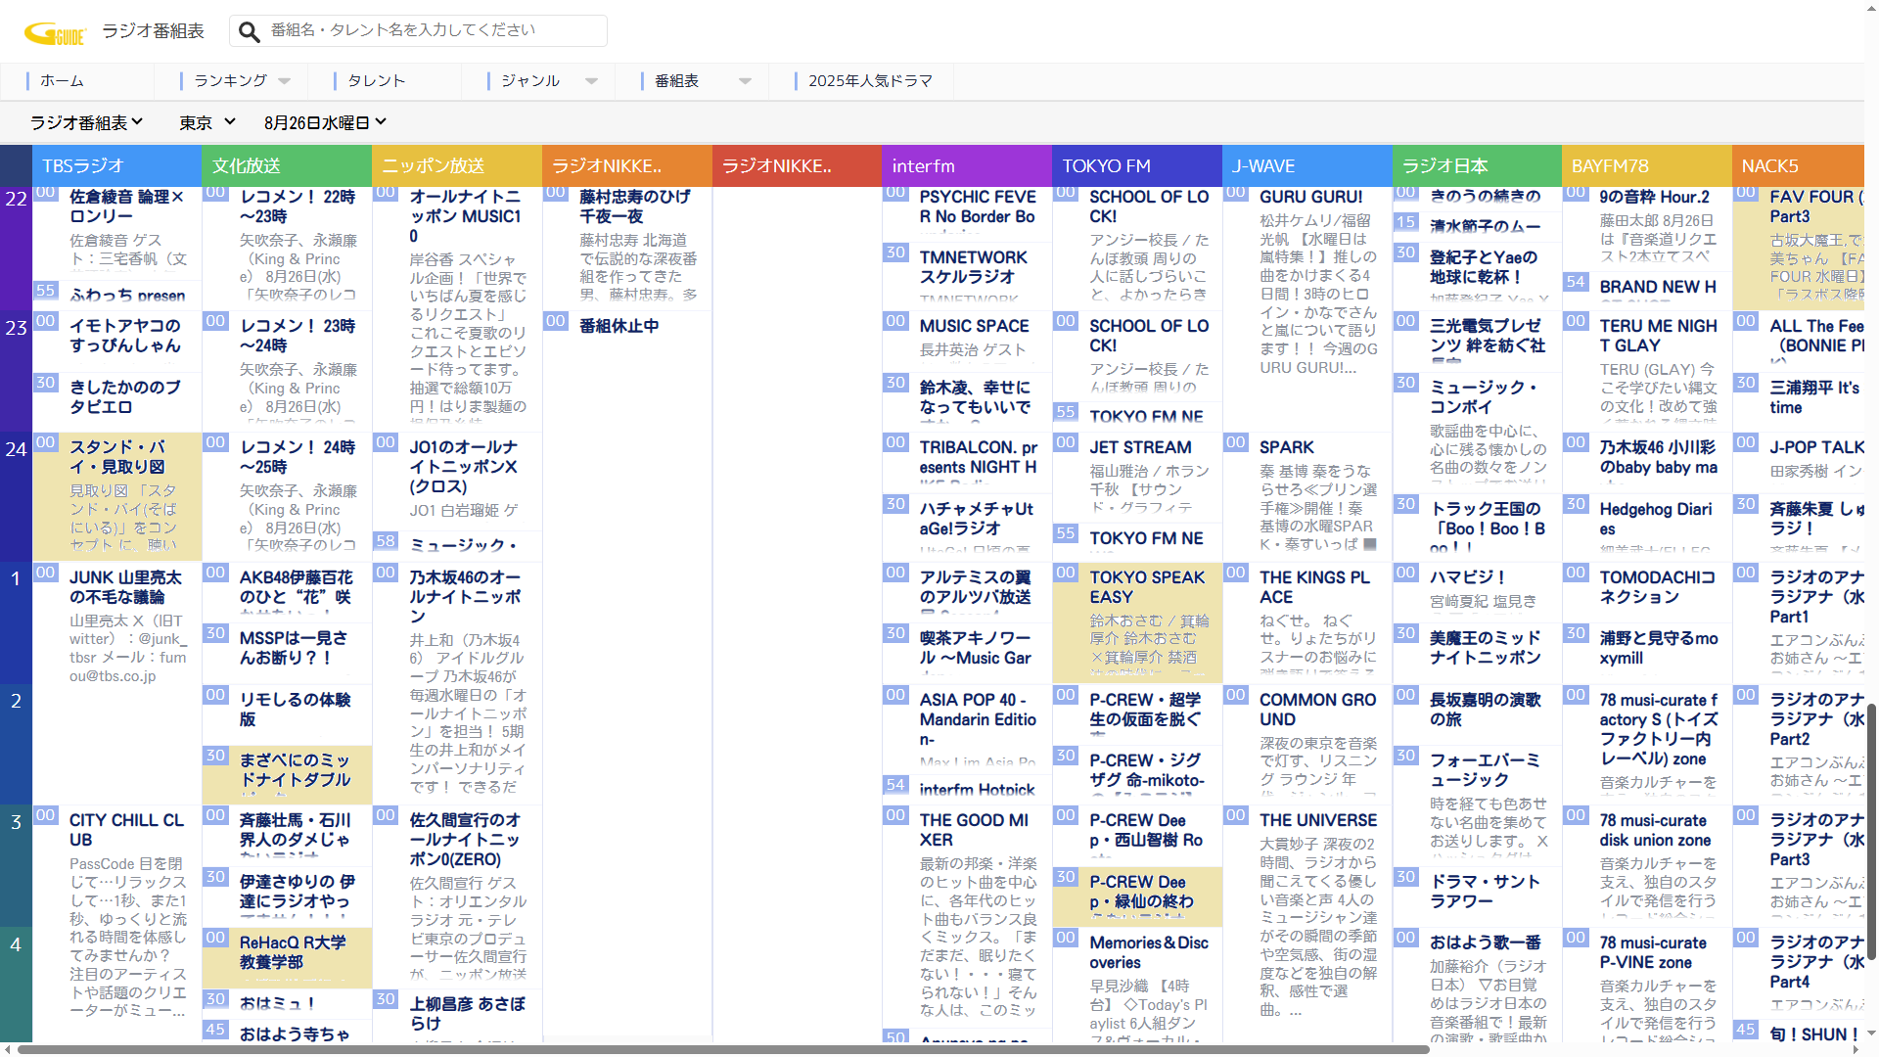Open program ReHacQ R大学教養学部
The height and width of the screenshot is (1057, 1879).
[x=293, y=952]
